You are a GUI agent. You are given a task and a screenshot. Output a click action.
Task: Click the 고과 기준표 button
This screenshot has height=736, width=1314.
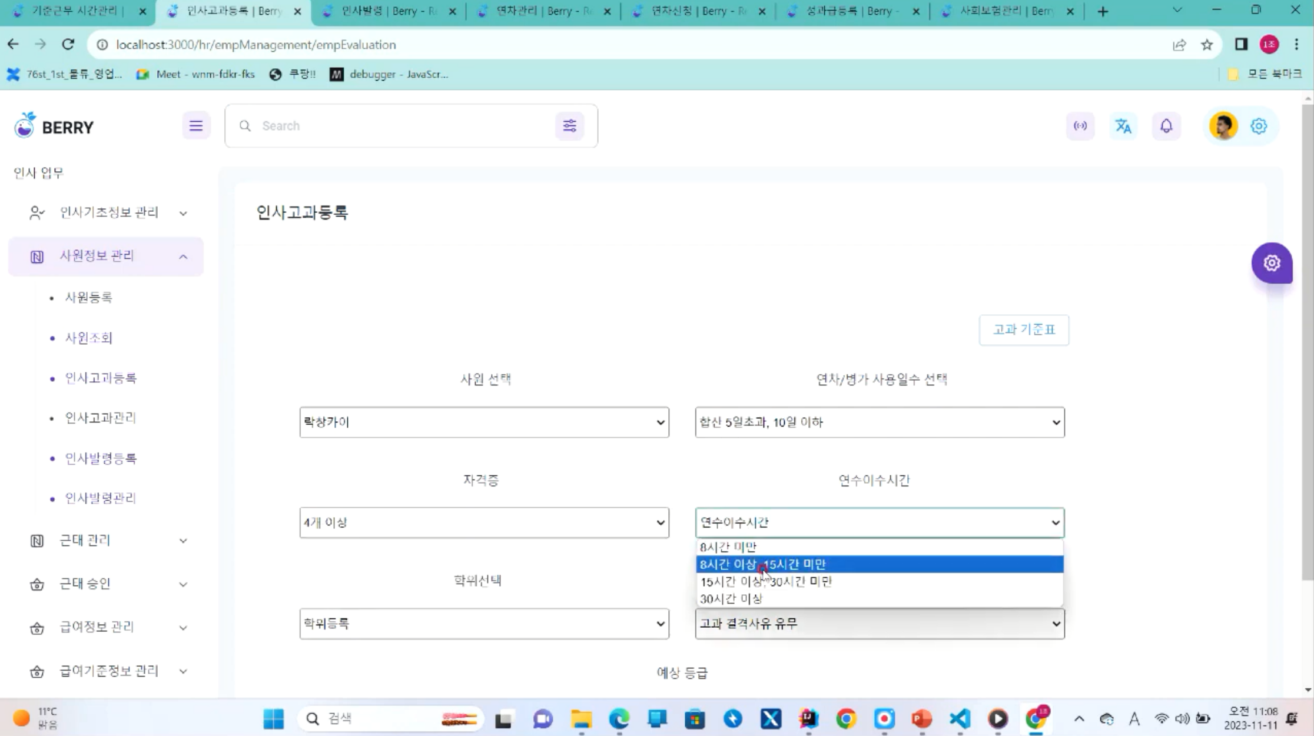coord(1024,330)
